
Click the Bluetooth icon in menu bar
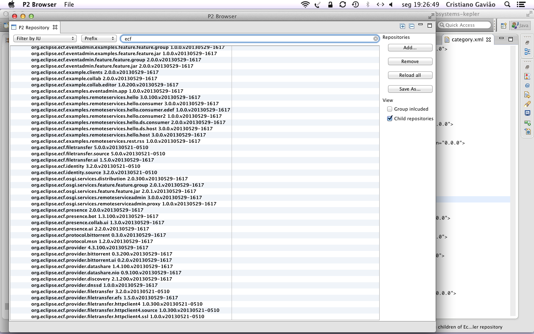368,5
